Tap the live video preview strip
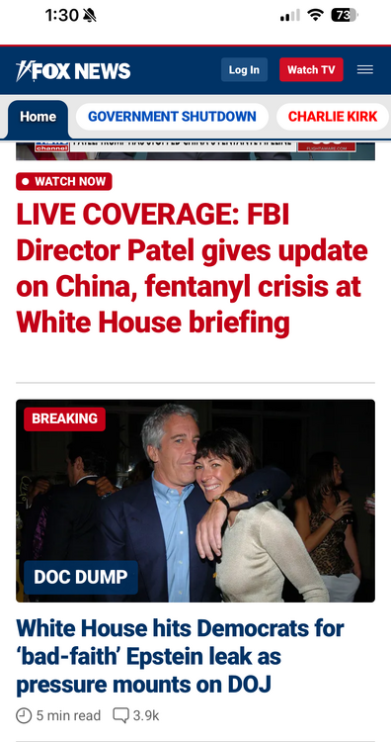The image size is (391, 742). point(195,150)
